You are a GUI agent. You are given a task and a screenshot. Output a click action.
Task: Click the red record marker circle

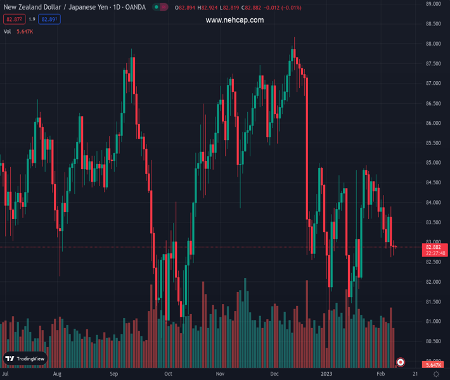tap(401, 362)
